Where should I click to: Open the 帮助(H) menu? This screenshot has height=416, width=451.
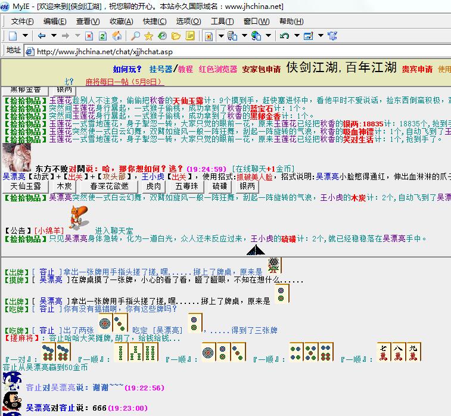291,21
